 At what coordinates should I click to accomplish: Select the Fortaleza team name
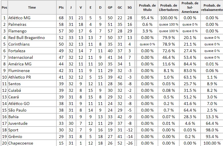(x=17, y=51)
